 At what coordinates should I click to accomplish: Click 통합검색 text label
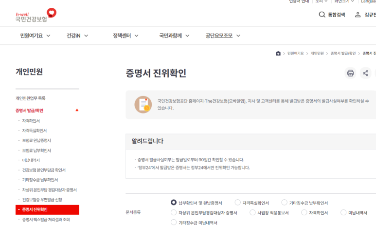pyautogui.click(x=337, y=15)
